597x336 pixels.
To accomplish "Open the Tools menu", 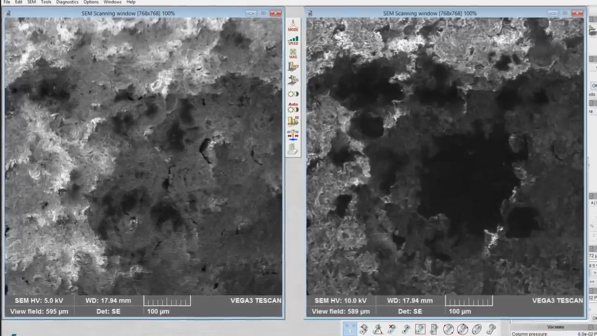I will (46, 2).
